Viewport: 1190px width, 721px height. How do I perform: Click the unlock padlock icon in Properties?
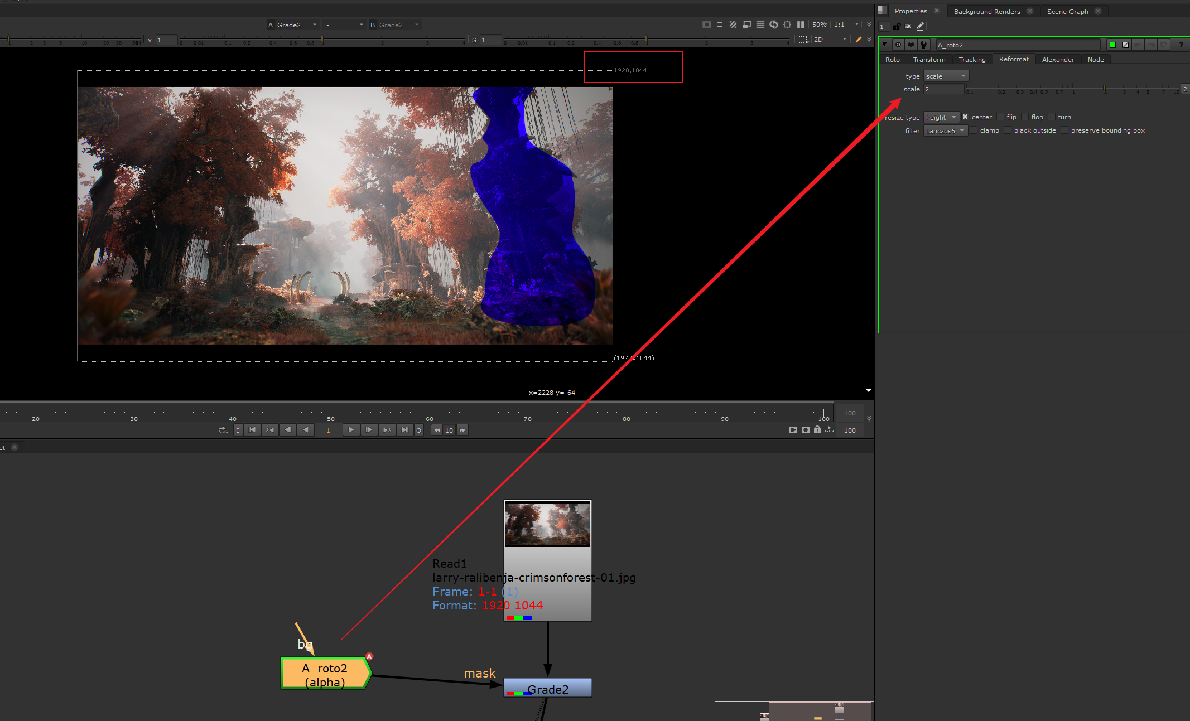[x=897, y=26]
